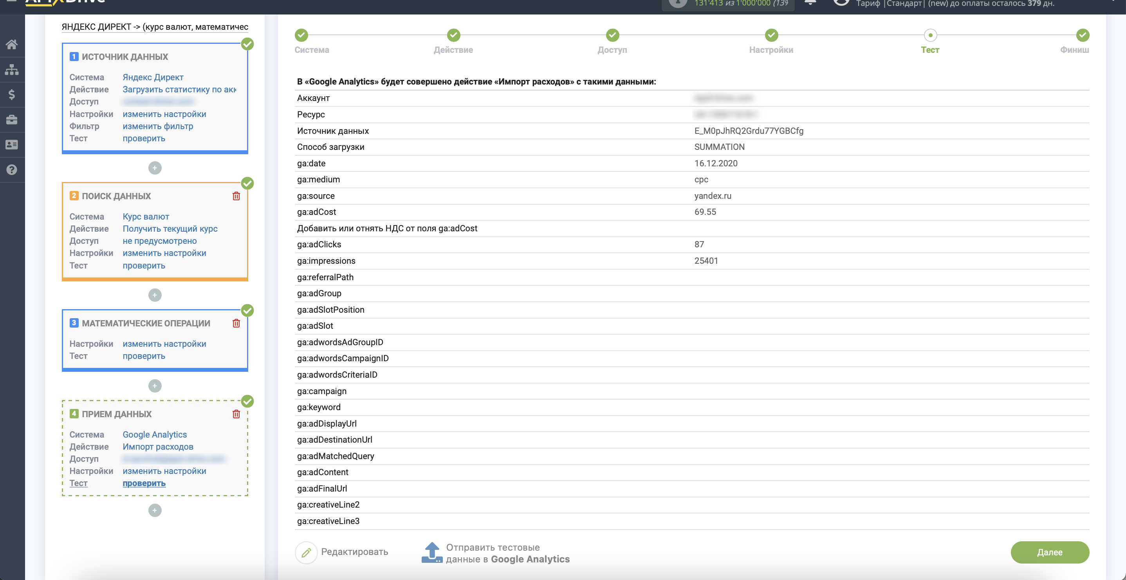The height and width of the screenshot is (580, 1126).
Task: Open Курс валют system link
Action: pyautogui.click(x=146, y=216)
